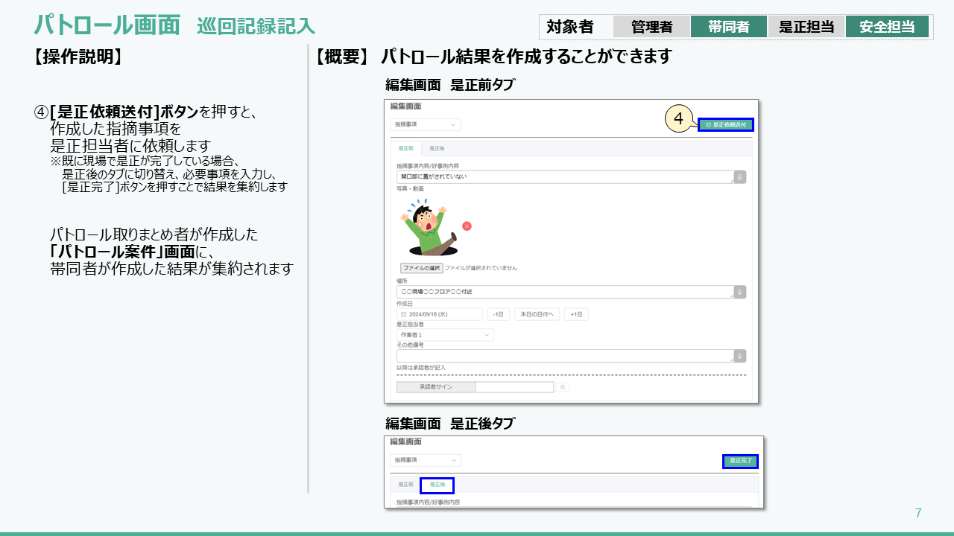Select the highlighted 是正後 tab in lower screen
This screenshot has width=954, height=536.
437,485
